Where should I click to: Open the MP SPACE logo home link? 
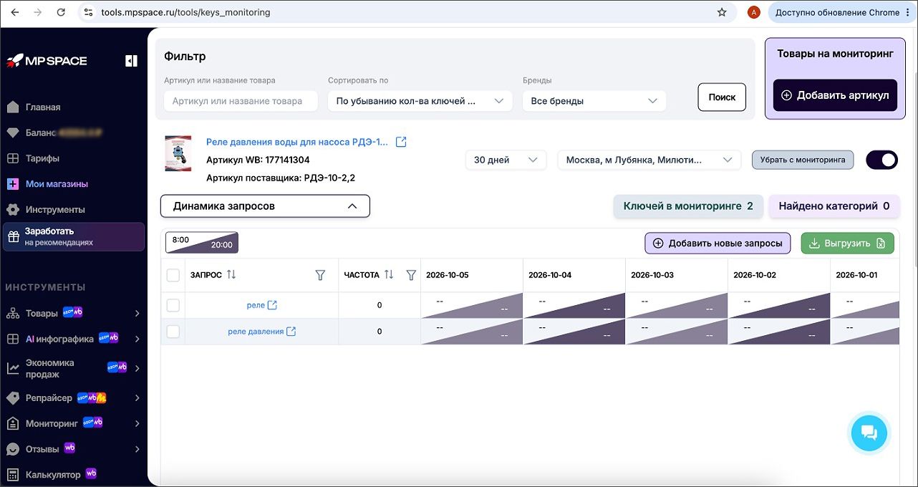[47, 61]
